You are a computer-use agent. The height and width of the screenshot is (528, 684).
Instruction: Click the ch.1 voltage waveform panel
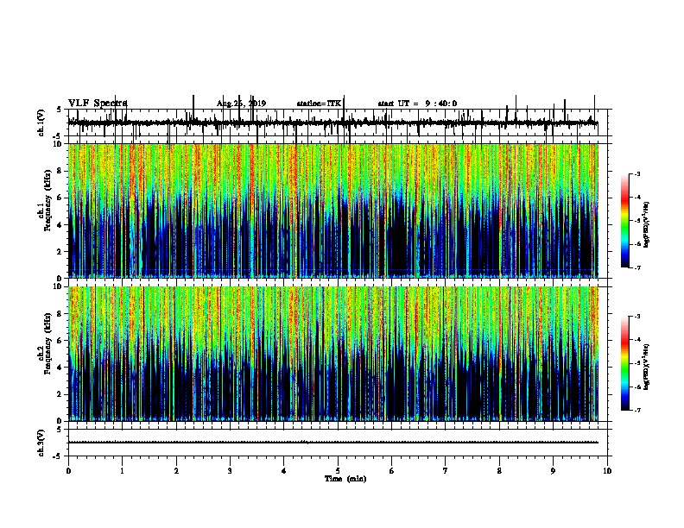pyautogui.click(x=338, y=123)
